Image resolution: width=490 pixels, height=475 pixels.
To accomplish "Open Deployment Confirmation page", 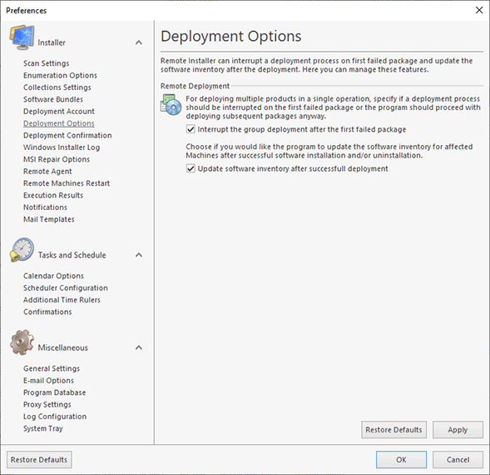I will click(67, 135).
